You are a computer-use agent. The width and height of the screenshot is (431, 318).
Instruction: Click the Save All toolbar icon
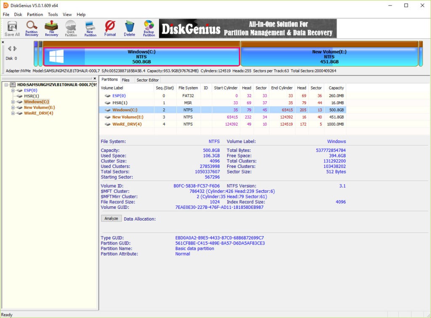pyautogui.click(x=12, y=29)
